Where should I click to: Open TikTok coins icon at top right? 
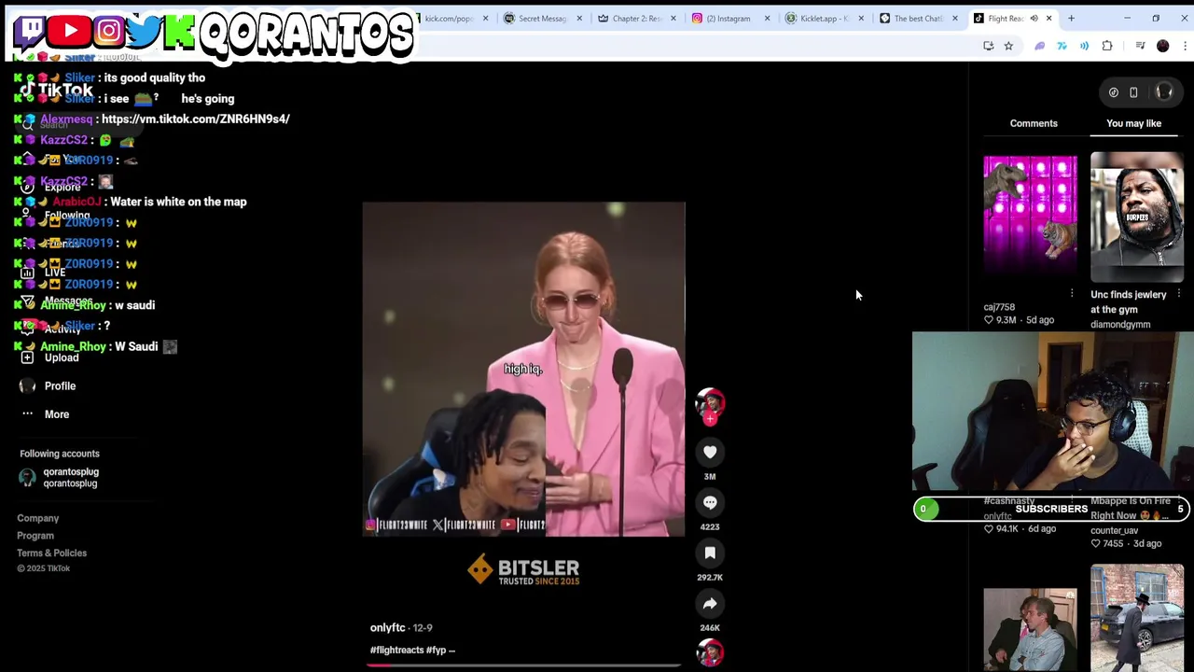coord(1114,92)
